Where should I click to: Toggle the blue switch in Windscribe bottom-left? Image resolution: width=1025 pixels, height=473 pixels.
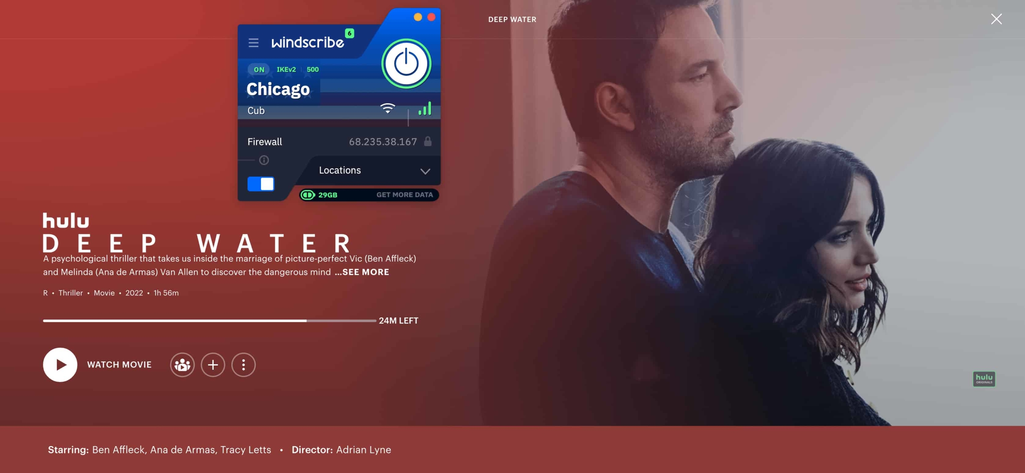pyautogui.click(x=260, y=184)
